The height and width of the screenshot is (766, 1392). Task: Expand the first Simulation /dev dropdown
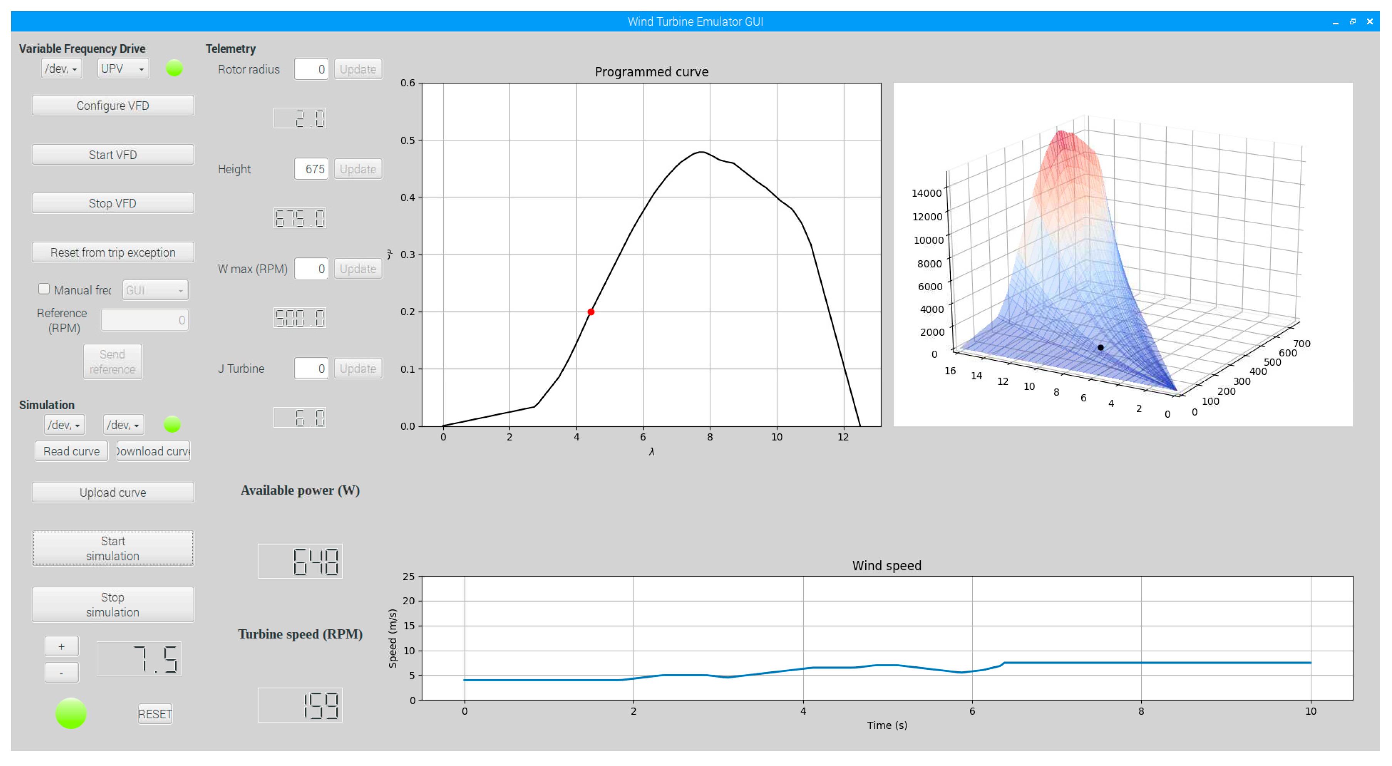[64, 425]
